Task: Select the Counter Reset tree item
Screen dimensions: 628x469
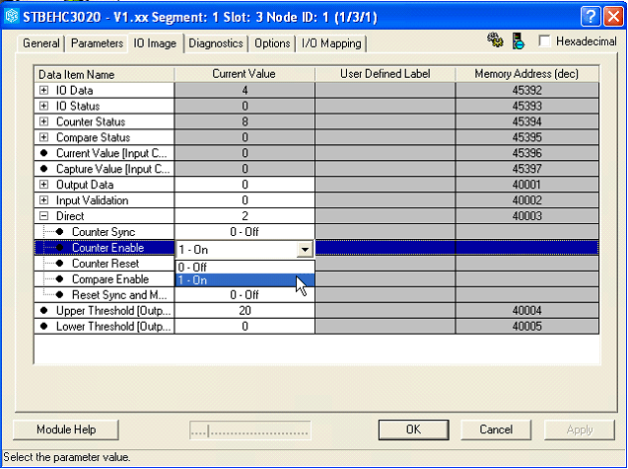Action: pyautogui.click(x=105, y=264)
